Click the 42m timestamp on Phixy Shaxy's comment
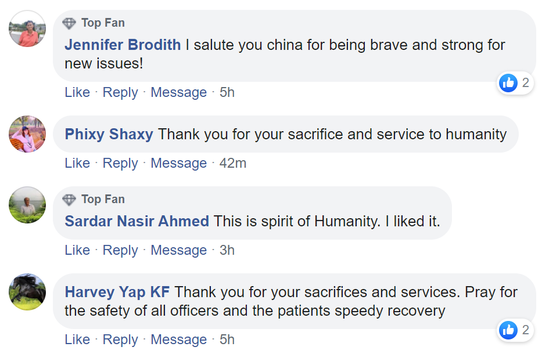This screenshot has height=354, width=549. click(232, 163)
